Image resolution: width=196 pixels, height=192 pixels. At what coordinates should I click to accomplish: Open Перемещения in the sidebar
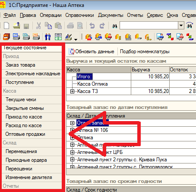pos(32,151)
